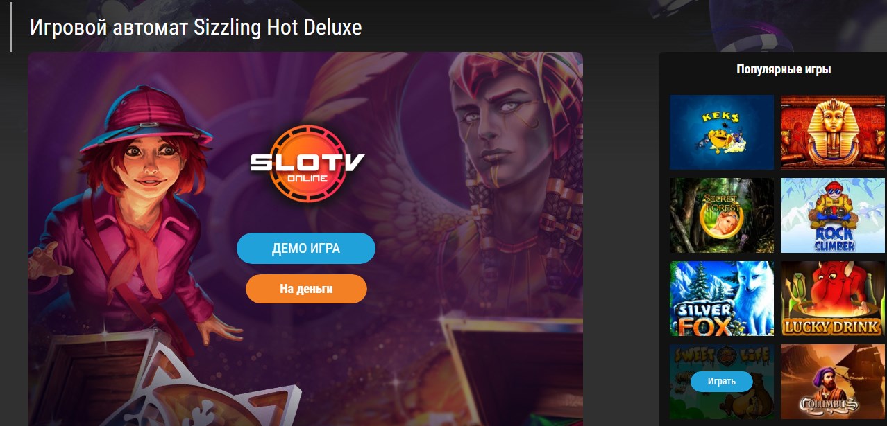Open the Keks game thumbnail
The image size is (887, 426).
pyautogui.click(x=722, y=132)
